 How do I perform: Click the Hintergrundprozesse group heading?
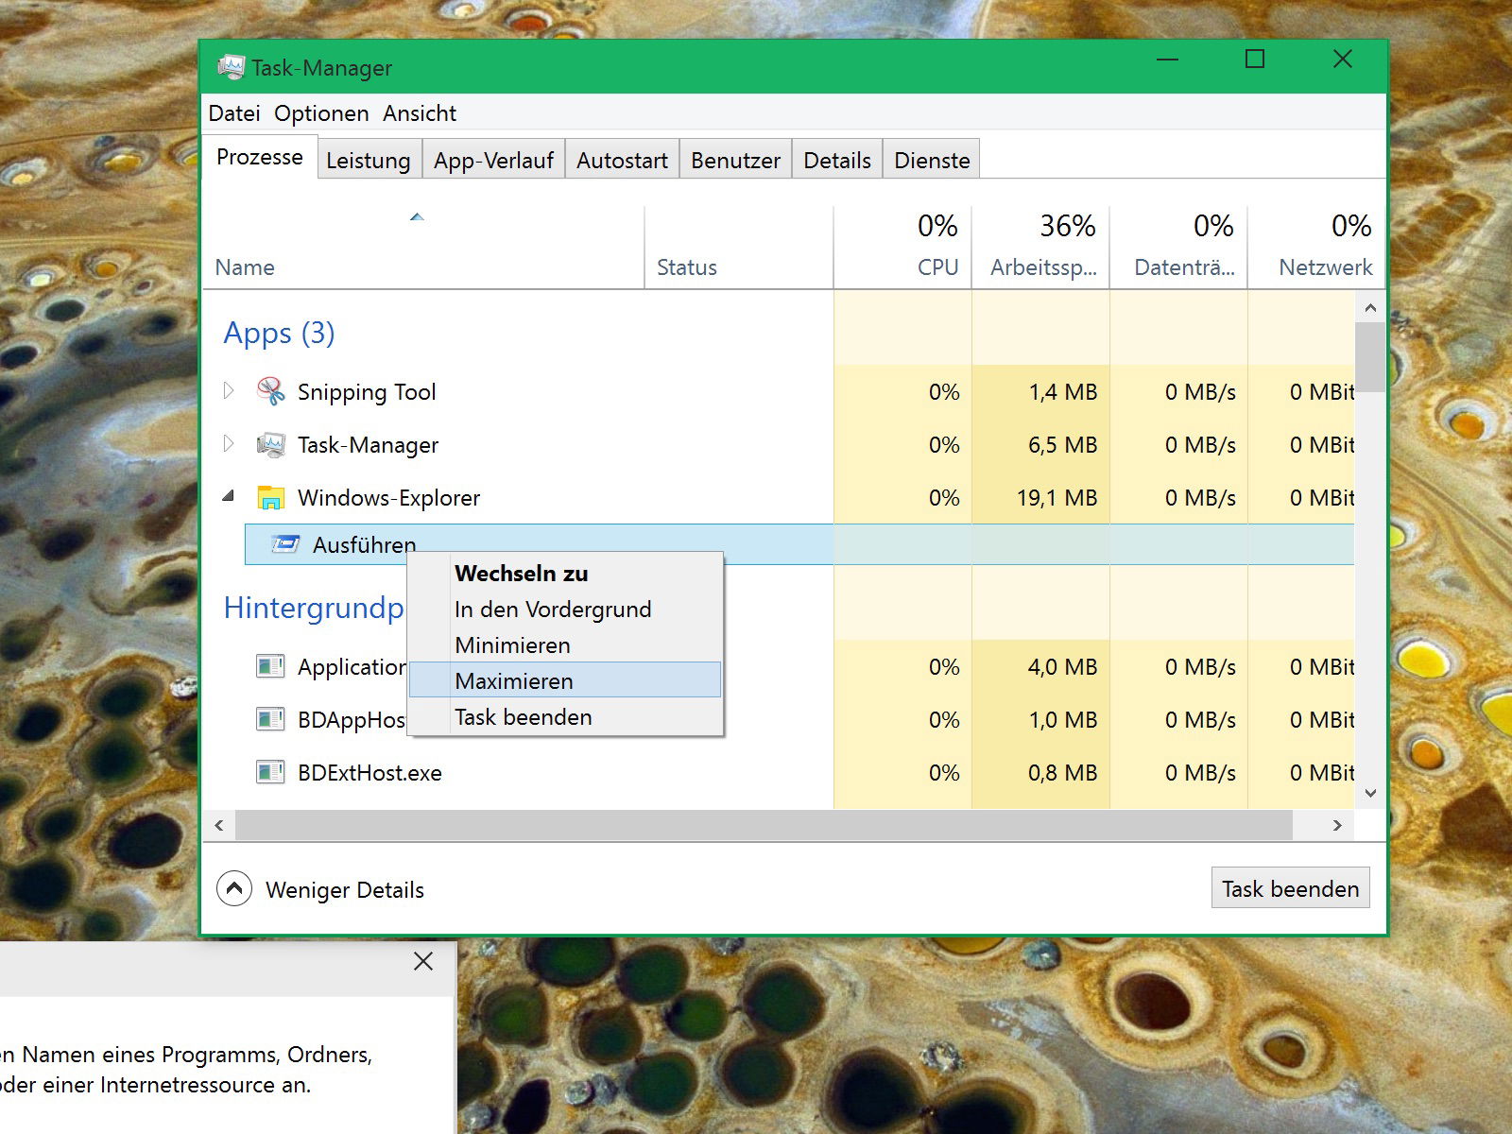(314, 608)
